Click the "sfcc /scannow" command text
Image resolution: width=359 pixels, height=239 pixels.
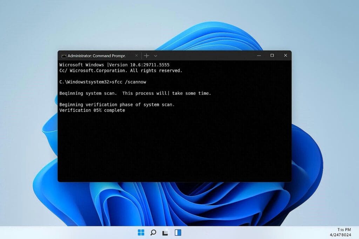coord(128,82)
